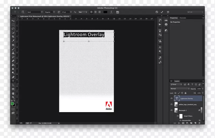This screenshot has width=215, height=138.
Task: Toggle text orientation in options bar
Action: [x=23, y=12]
